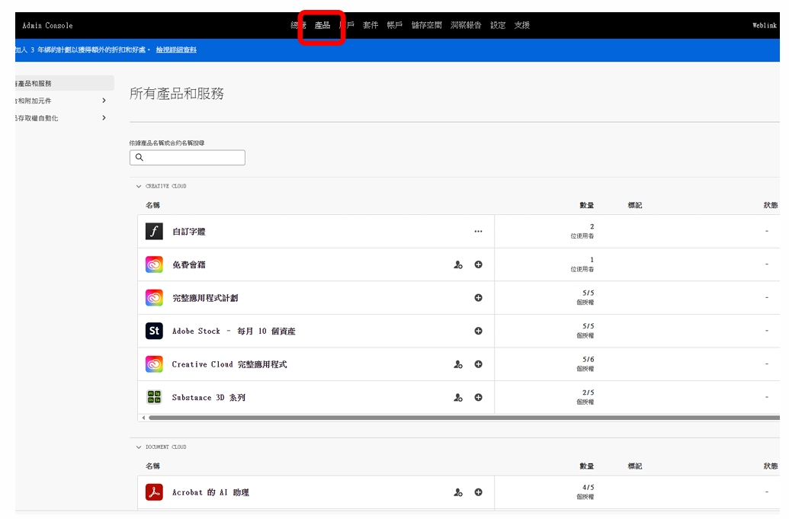Select 產品和服務 in the sidebar
789x519 pixels.
point(64,84)
